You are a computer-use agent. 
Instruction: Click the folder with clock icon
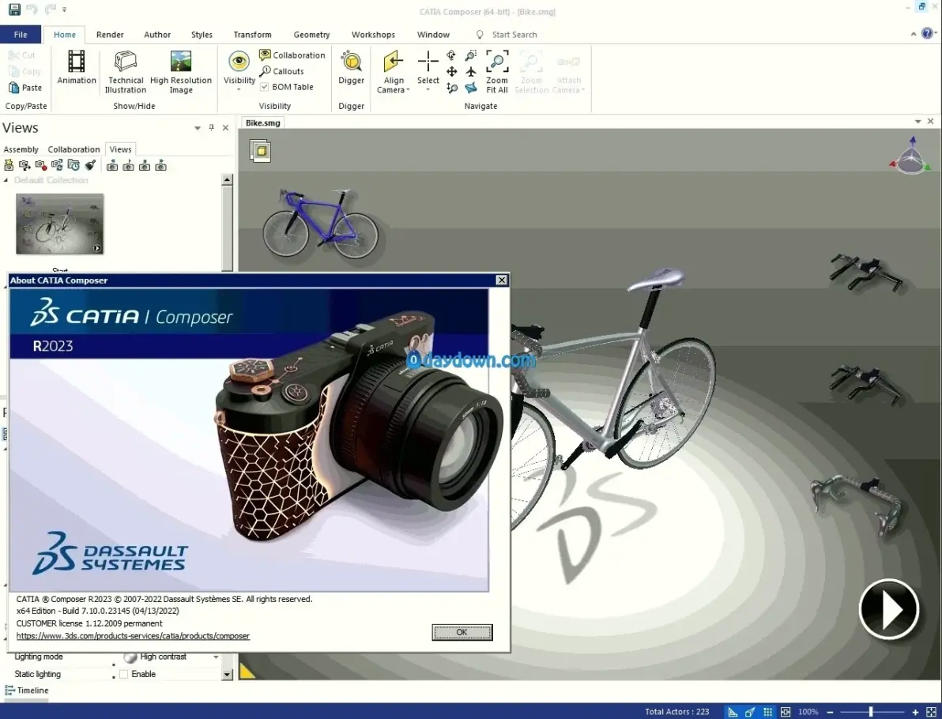[73, 165]
